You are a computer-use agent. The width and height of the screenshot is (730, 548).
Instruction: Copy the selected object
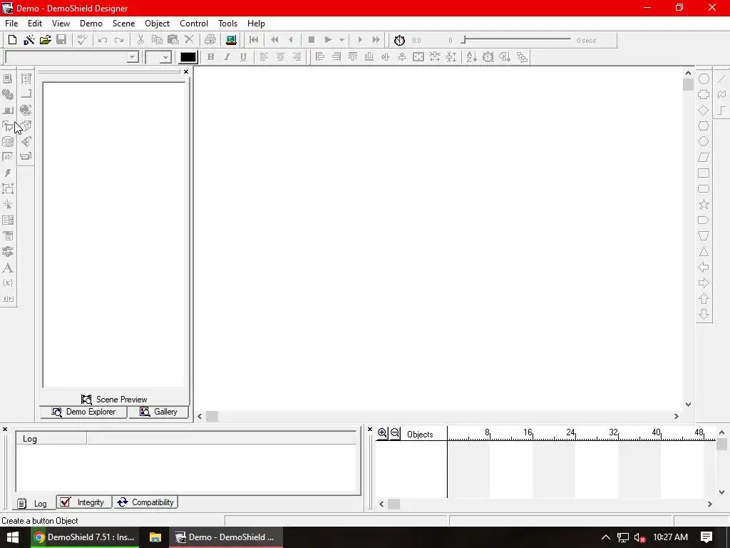(x=157, y=40)
